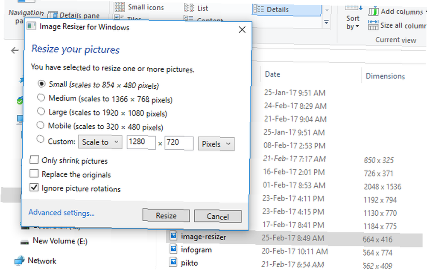Open the Scale to dropdown
This screenshot has width=427, height=275.
[x=100, y=142]
